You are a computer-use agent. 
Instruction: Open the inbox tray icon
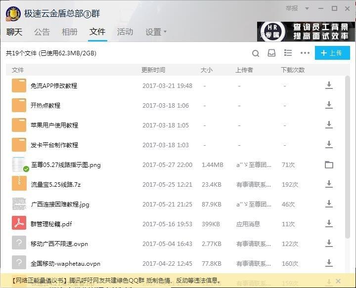[x=271, y=53]
